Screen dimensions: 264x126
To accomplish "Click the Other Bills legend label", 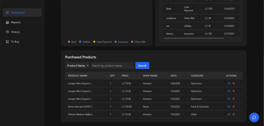I will [140, 42].
